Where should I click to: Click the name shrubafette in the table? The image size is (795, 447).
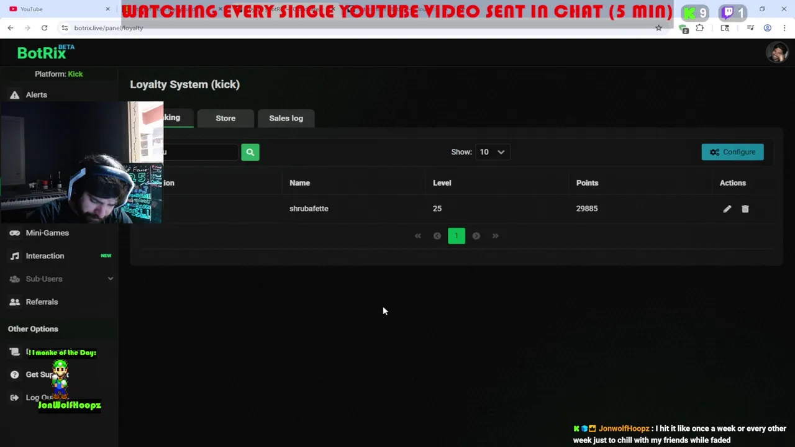pos(309,209)
